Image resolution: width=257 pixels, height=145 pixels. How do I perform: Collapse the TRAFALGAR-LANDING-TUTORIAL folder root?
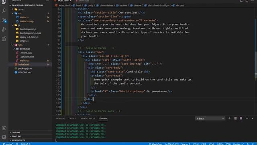pos(27,5)
